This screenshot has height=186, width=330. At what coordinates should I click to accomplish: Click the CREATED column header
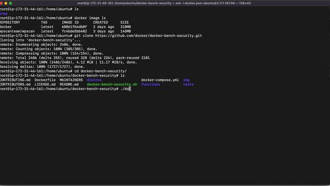pos(101,22)
